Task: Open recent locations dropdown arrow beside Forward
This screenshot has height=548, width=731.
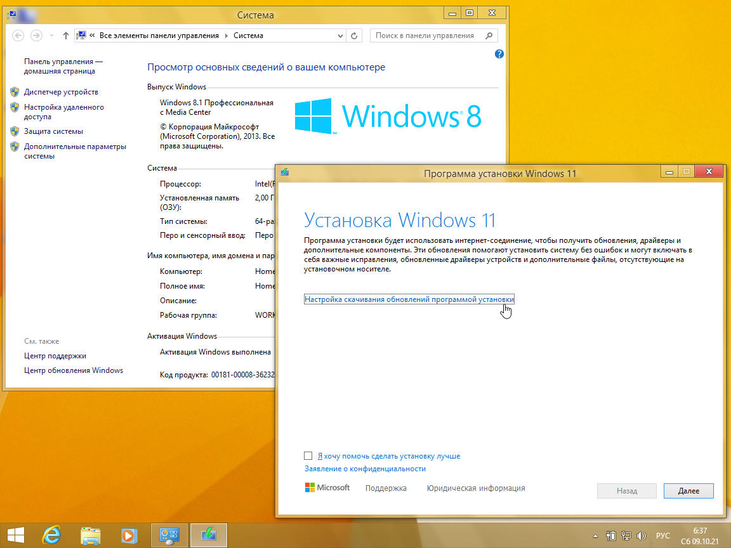Action: point(51,36)
